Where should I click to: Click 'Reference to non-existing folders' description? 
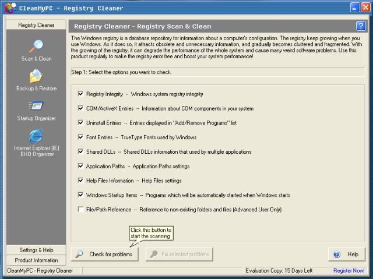[x=210, y=210]
